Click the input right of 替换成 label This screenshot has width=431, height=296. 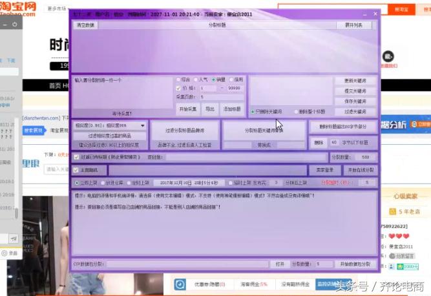[x=291, y=145]
